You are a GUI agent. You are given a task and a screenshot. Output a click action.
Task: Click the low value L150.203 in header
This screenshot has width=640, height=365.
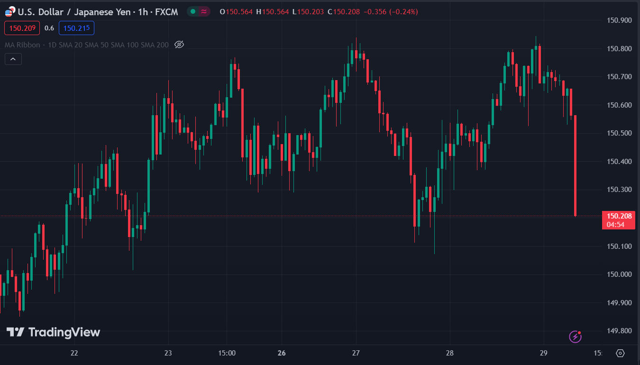click(x=309, y=12)
